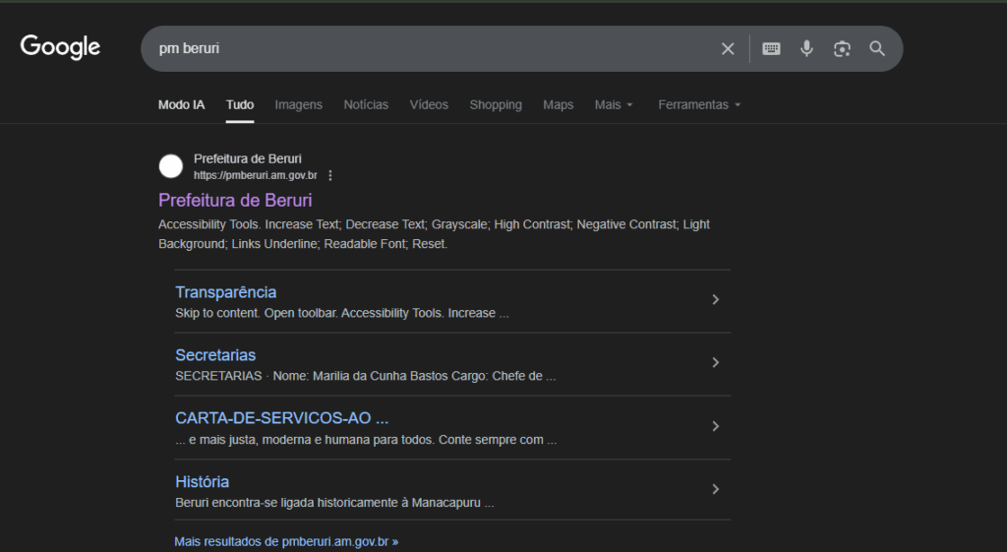
Task: Open Mais resultados de pmberuri.am.gov.br link
Action: (x=286, y=541)
